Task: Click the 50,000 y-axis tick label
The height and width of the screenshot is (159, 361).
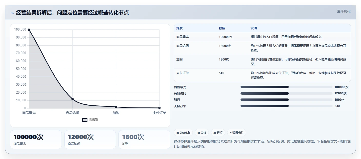Action: (21, 69)
